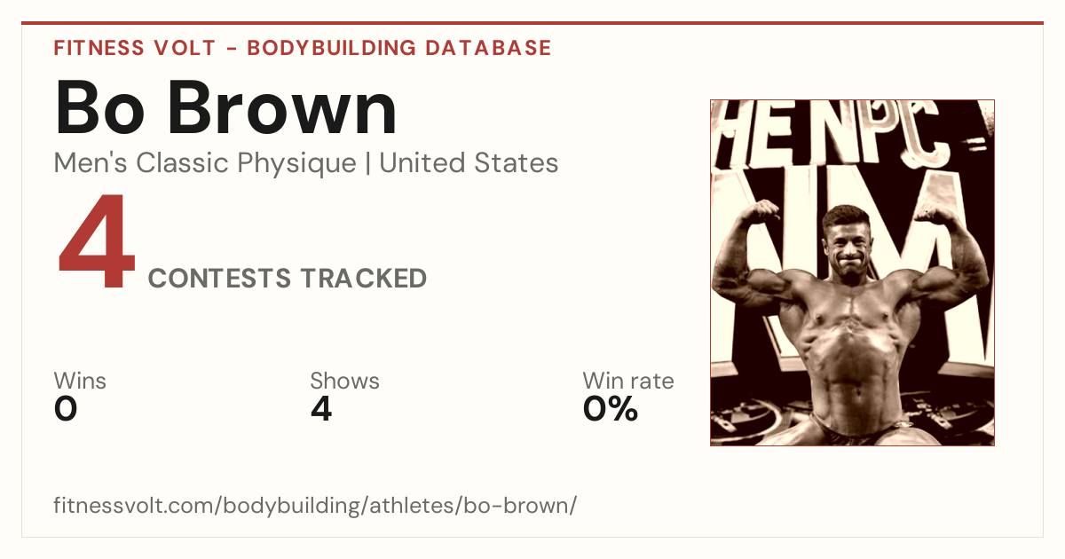Click the red horizontal line atop card
Image resolution: width=1065 pixels, height=559 pixels.
(532, 23)
